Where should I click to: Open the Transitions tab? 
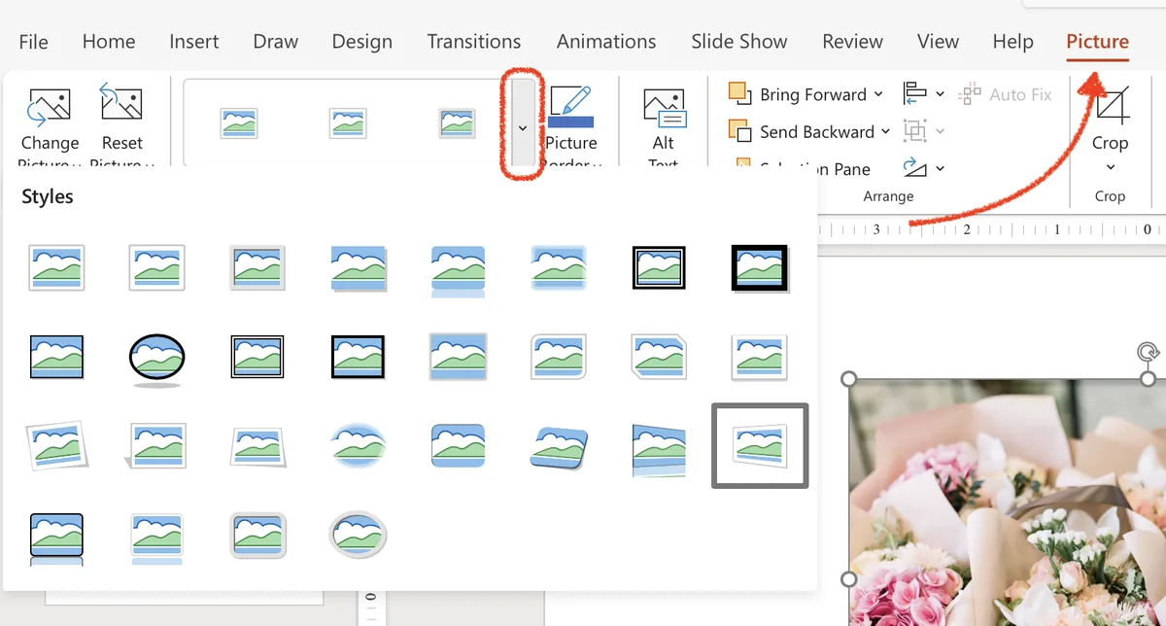[474, 42]
